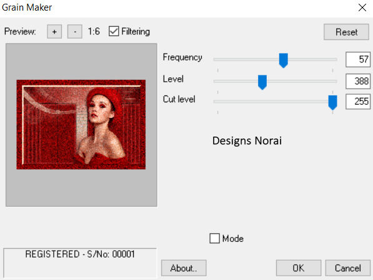The height and width of the screenshot is (280, 373).
Task: Cancel the Grain Maker dialog
Action: [348, 268]
